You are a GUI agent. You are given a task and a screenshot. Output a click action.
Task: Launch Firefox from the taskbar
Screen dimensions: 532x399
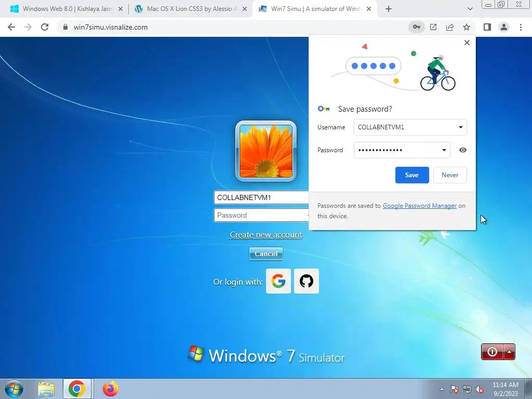pyautogui.click(x=111, y=389)
